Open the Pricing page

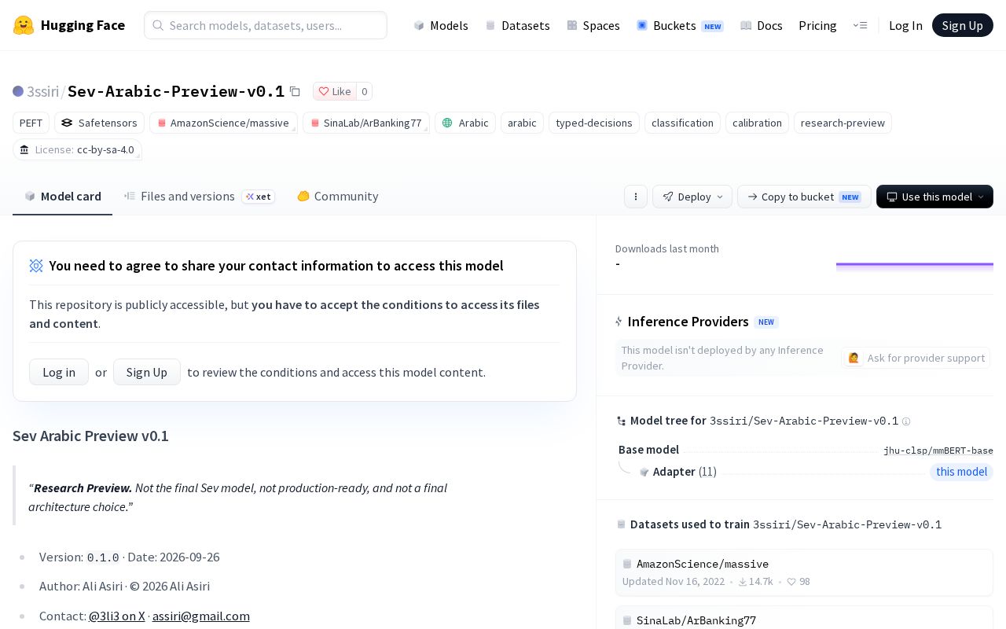click(817, 25)
